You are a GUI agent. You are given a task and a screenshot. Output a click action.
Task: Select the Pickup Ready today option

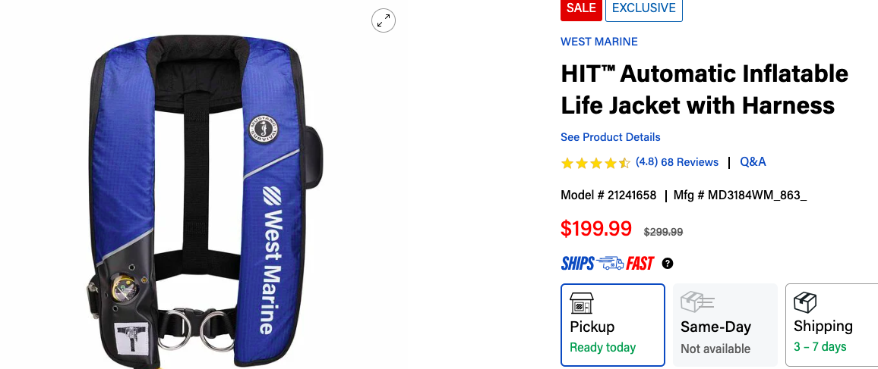[x=613, y=325]
